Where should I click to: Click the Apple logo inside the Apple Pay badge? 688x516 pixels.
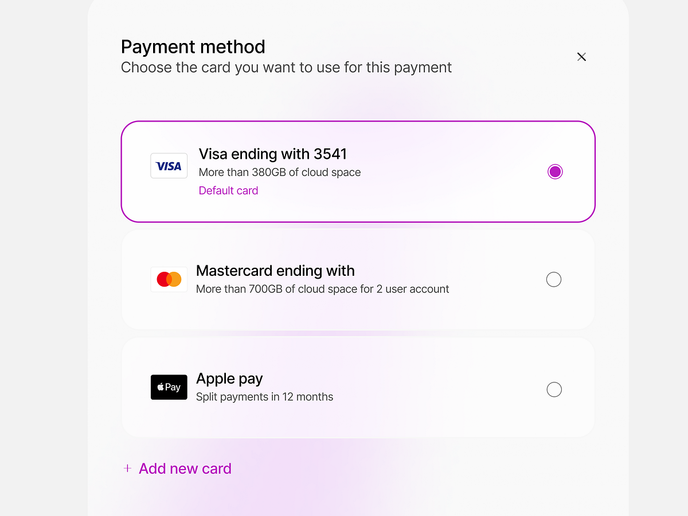coord(161,387)
